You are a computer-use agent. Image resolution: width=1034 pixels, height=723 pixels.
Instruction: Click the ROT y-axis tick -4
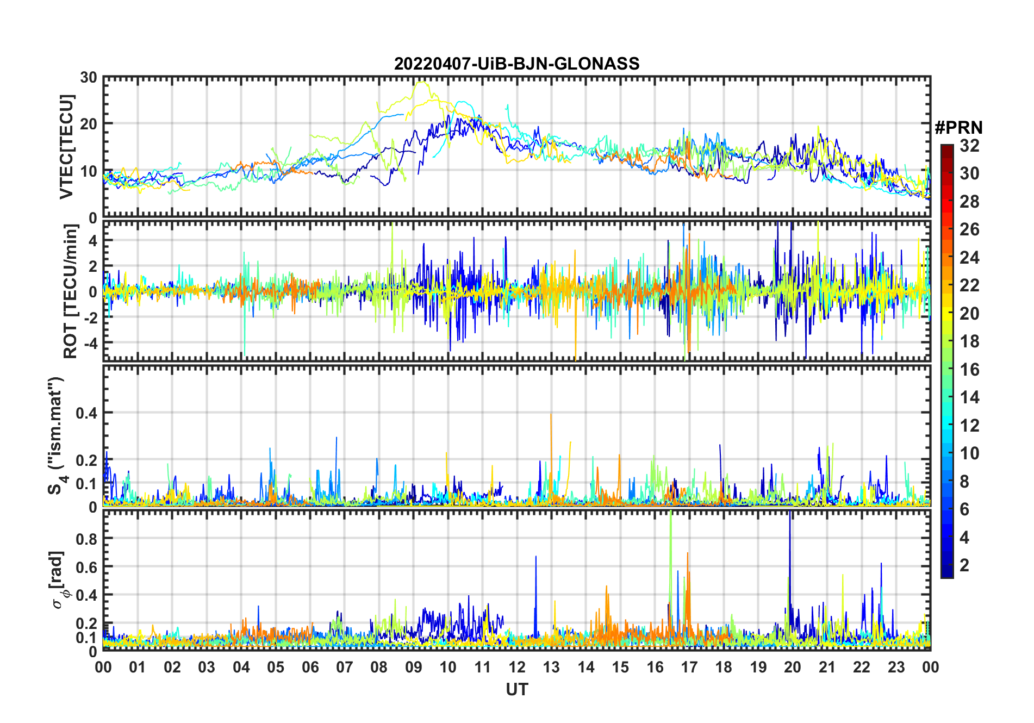tap(90, 343)
